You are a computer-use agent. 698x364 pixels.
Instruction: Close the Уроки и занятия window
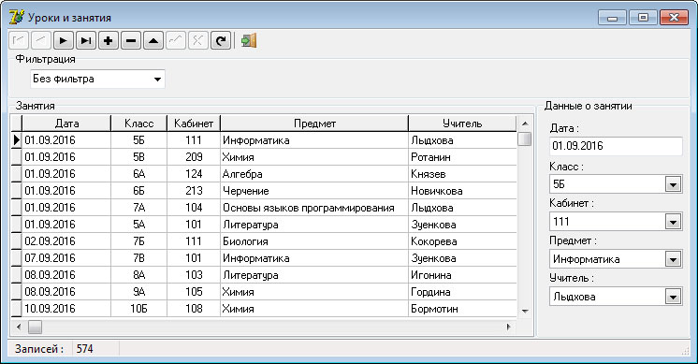[674, 18]
